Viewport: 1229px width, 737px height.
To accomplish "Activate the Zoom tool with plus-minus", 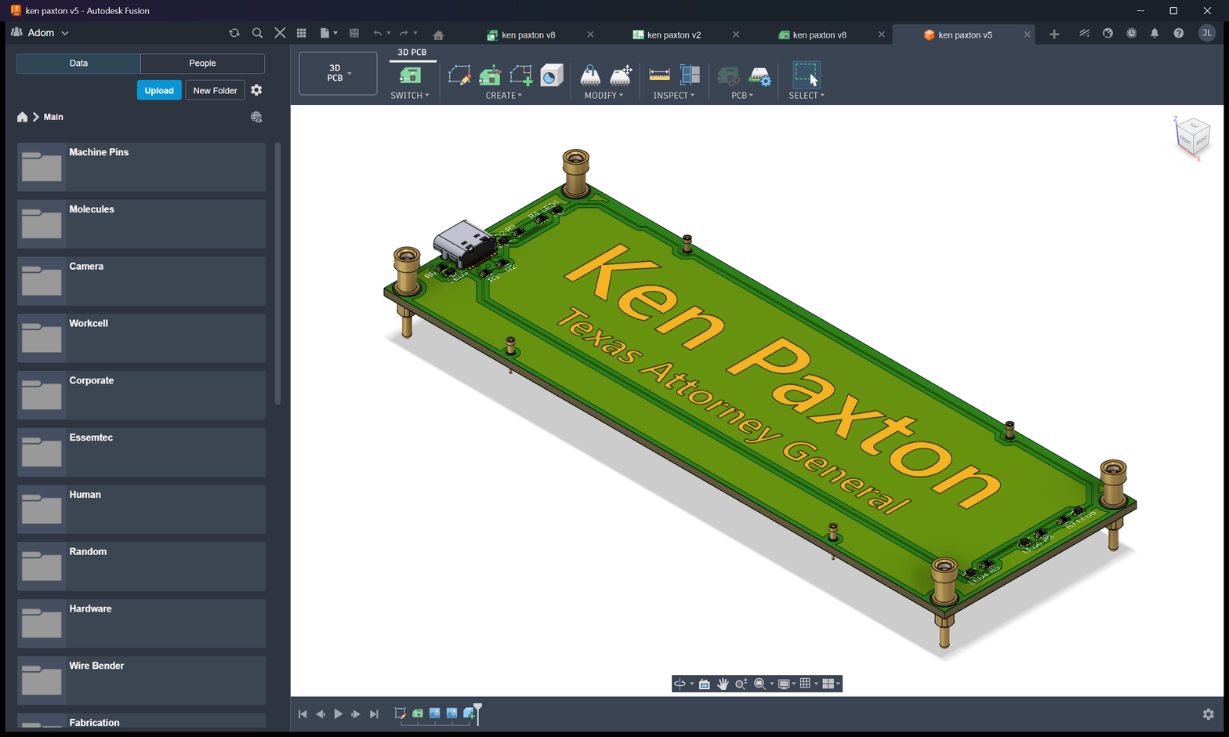I will [741, 684].
